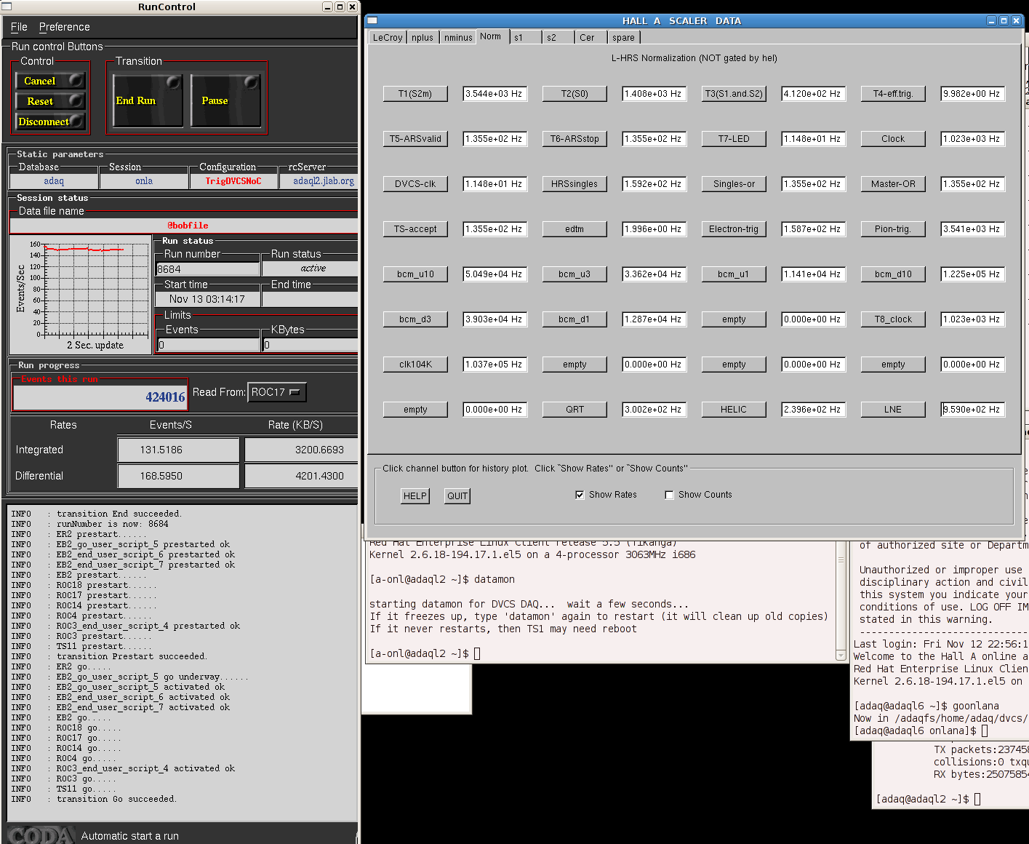Click the Events/Sec rate graph
1029x844 pixels.
tap(81, 295)
